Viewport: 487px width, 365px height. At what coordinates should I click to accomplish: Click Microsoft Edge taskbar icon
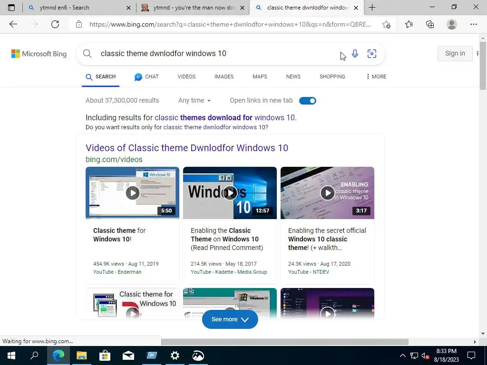pyautogui.click(x=58, y=355)
